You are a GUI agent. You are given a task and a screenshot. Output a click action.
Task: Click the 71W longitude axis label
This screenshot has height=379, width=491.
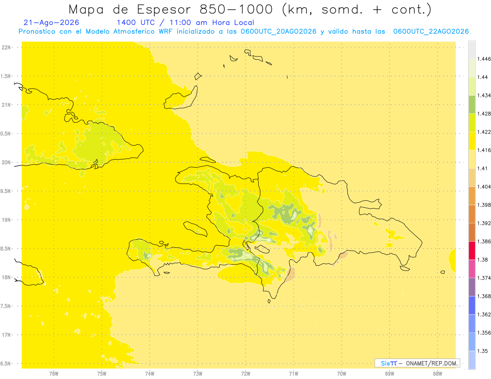[293, 374]
